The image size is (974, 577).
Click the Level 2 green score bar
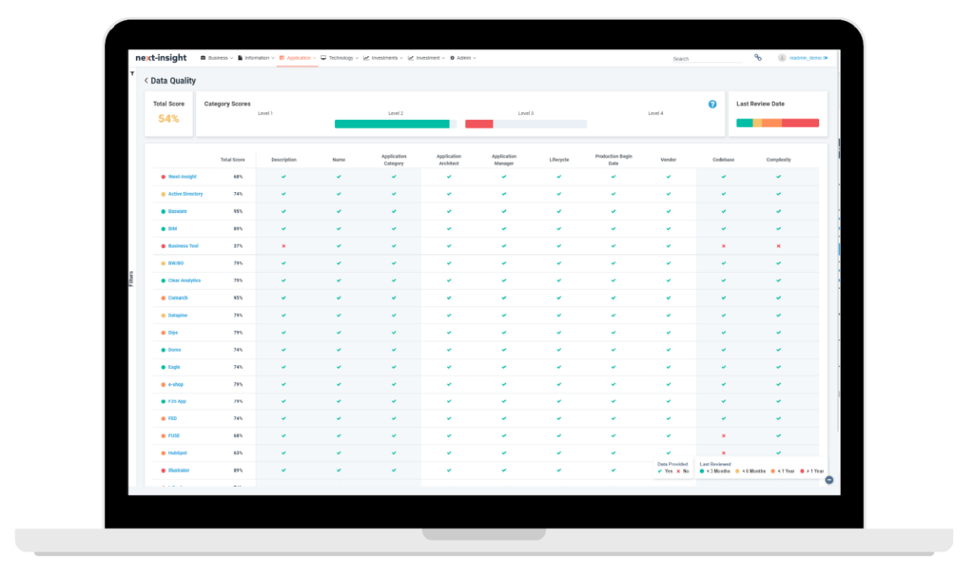point(392,125)
